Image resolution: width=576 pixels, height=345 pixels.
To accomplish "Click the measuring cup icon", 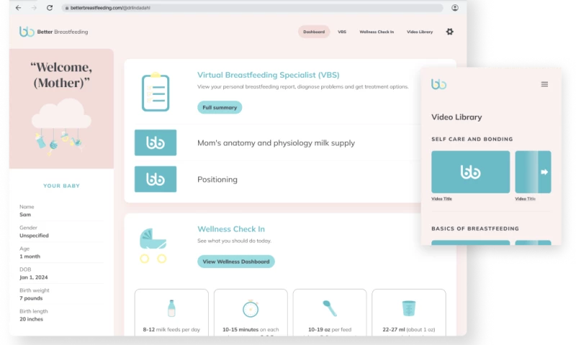I will coord(409,308).
